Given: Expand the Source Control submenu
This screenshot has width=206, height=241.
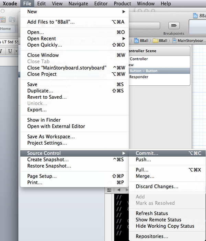Looking at the screenshot, I should [75, 153].
